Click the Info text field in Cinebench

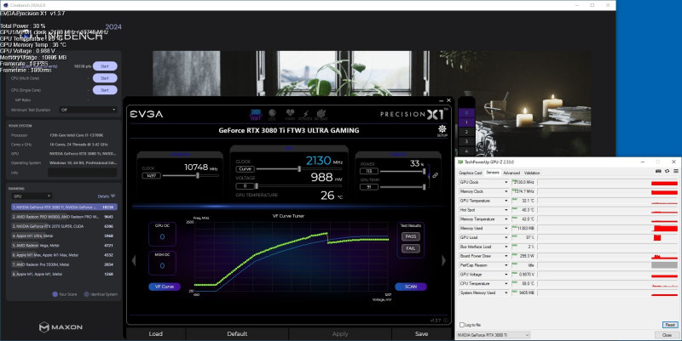pyautogui.click(x=82, y=173)
